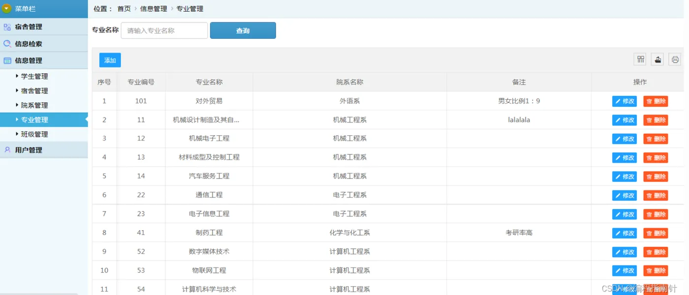Go to 首页 via breadcrumb

[x=124, y=9]
